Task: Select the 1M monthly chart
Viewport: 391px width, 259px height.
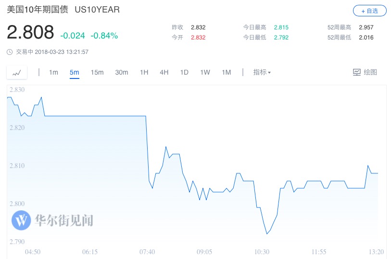Action: tap(226, 72)
